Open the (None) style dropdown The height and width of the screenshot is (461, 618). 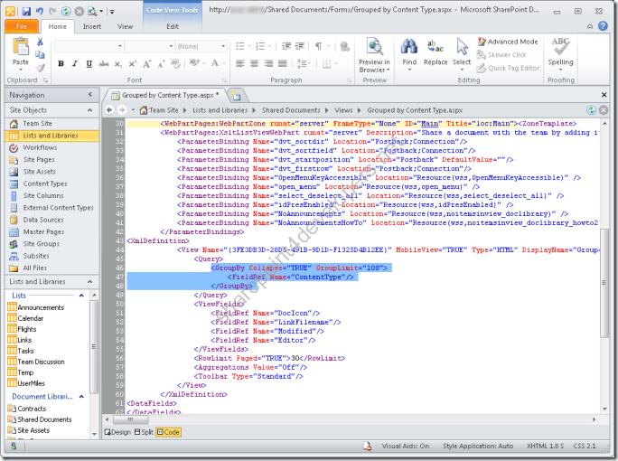point(223,46)
